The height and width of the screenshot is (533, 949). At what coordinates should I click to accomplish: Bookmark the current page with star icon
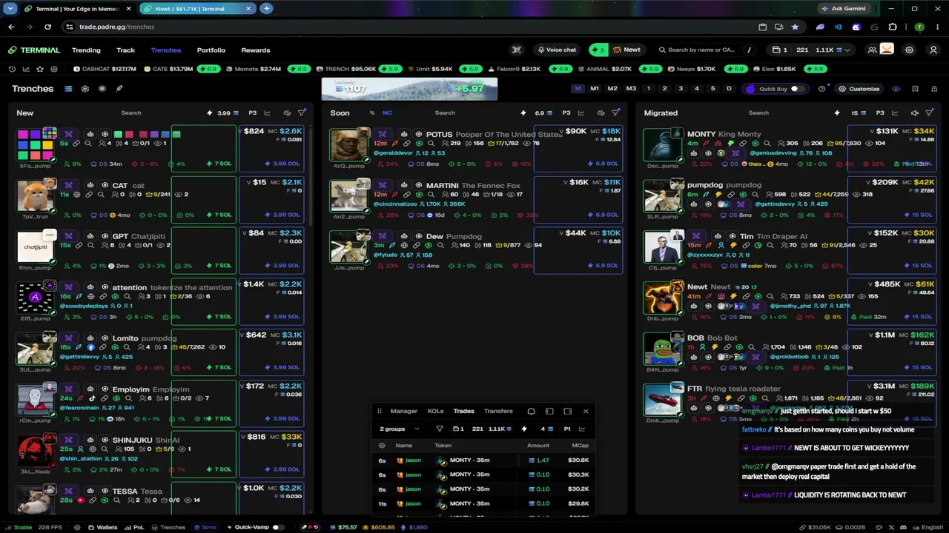[x=795, y=27]
